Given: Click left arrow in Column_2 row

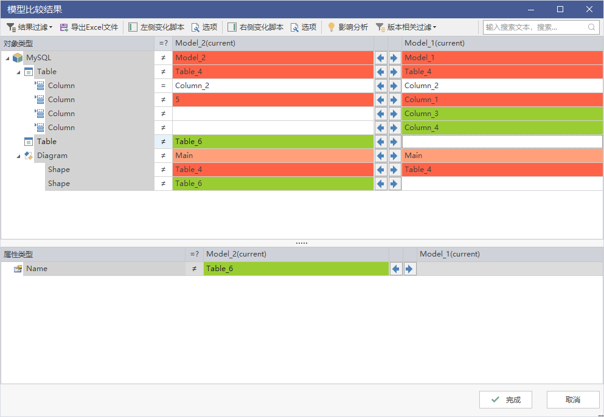Looking at the screenshot, I should pos(381,86).
